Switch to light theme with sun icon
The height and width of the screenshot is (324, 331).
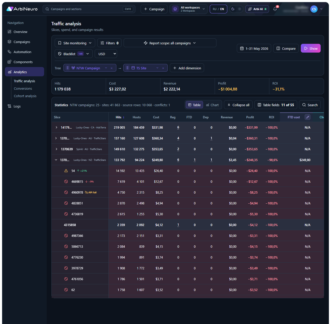[239, 9]
